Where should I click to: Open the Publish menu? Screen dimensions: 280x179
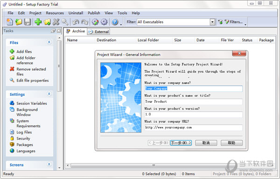tap(94, 13)
